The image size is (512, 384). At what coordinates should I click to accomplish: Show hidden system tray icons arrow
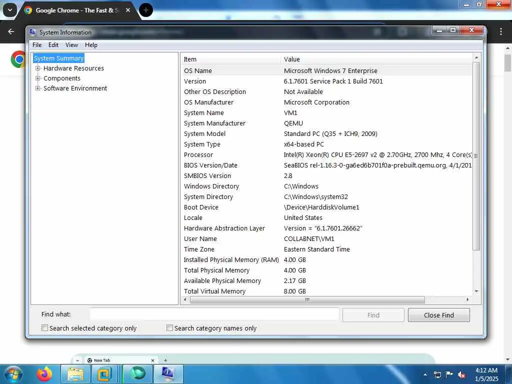(x=425, y=374)
